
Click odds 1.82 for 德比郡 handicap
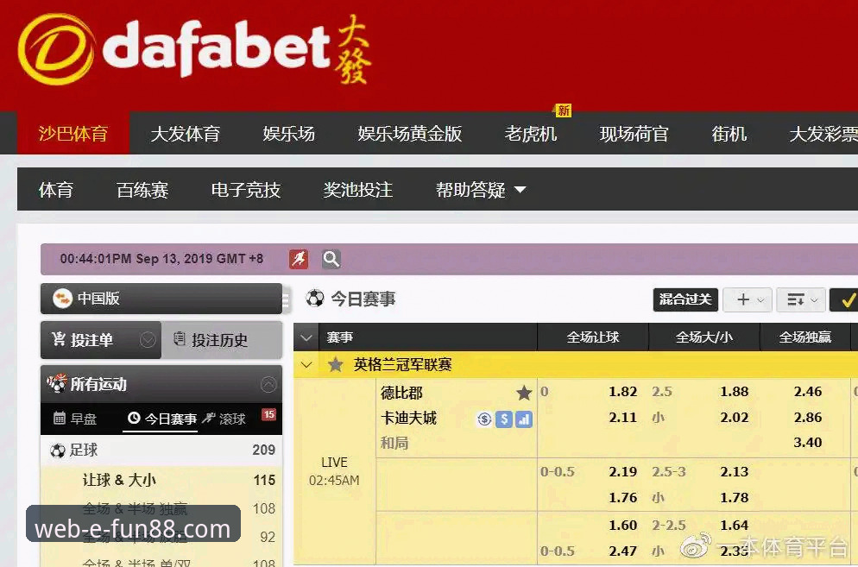[x=622, y=392]
